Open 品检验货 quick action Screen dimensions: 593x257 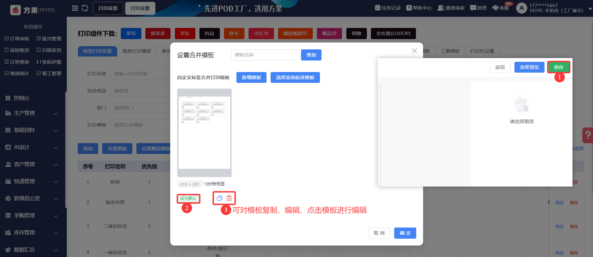(17, 50)
